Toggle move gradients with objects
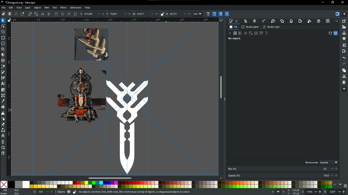Image resolution: width=348 pixels, height=195 pixels. click(220, 14)
